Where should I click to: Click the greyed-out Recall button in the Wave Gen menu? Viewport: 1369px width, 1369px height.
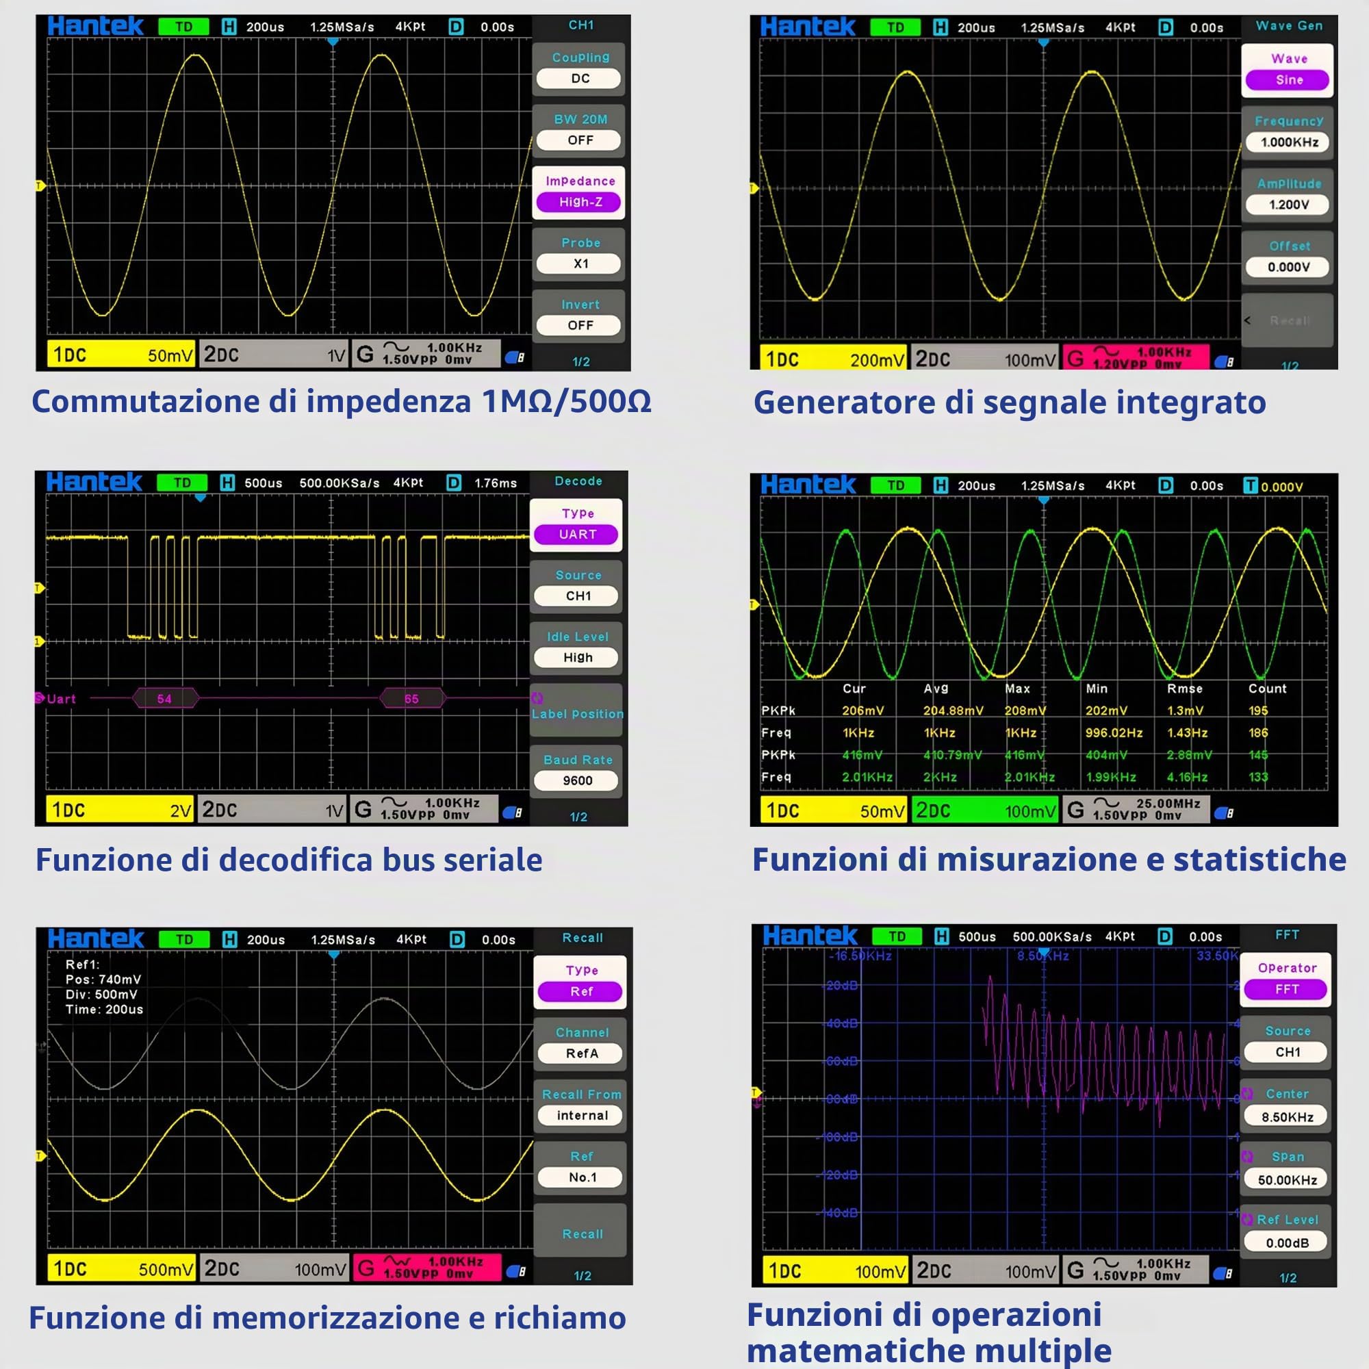coord(1288,320)
